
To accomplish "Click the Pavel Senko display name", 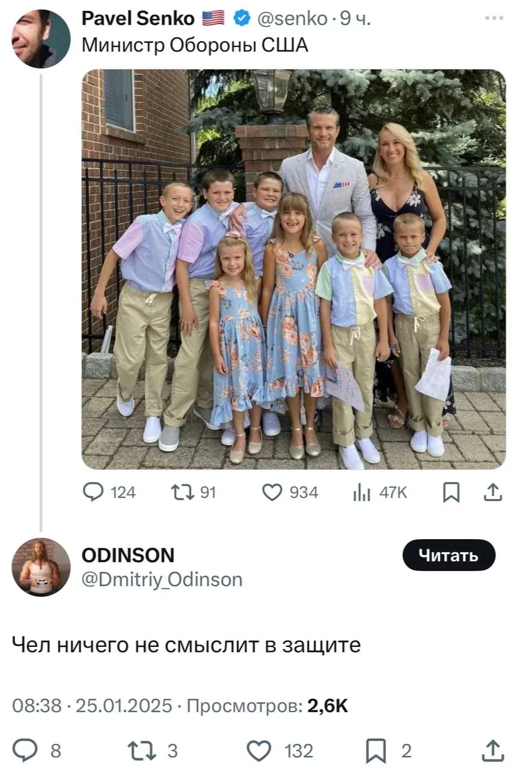I will (x=138, y=19).
